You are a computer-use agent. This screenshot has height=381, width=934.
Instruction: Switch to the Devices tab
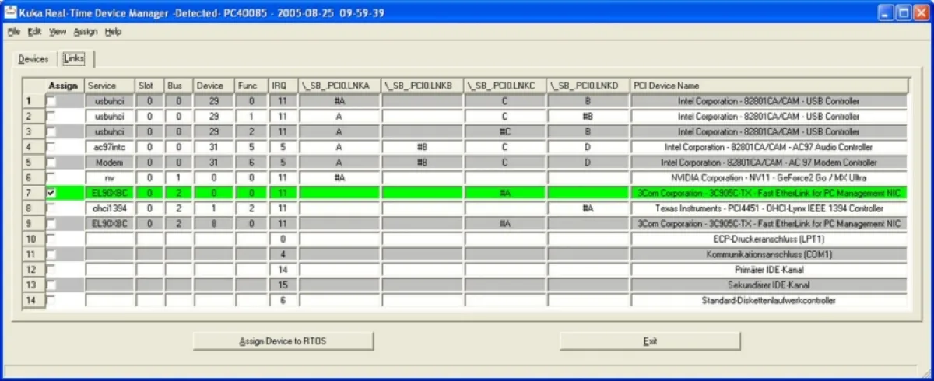click(33, 59)
